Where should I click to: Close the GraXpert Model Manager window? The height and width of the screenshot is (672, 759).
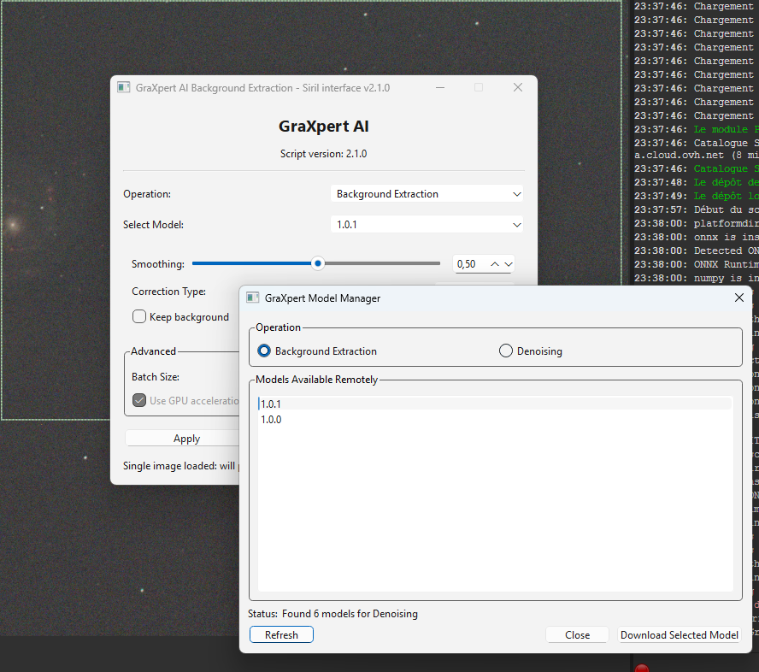[x=738, y=298]
